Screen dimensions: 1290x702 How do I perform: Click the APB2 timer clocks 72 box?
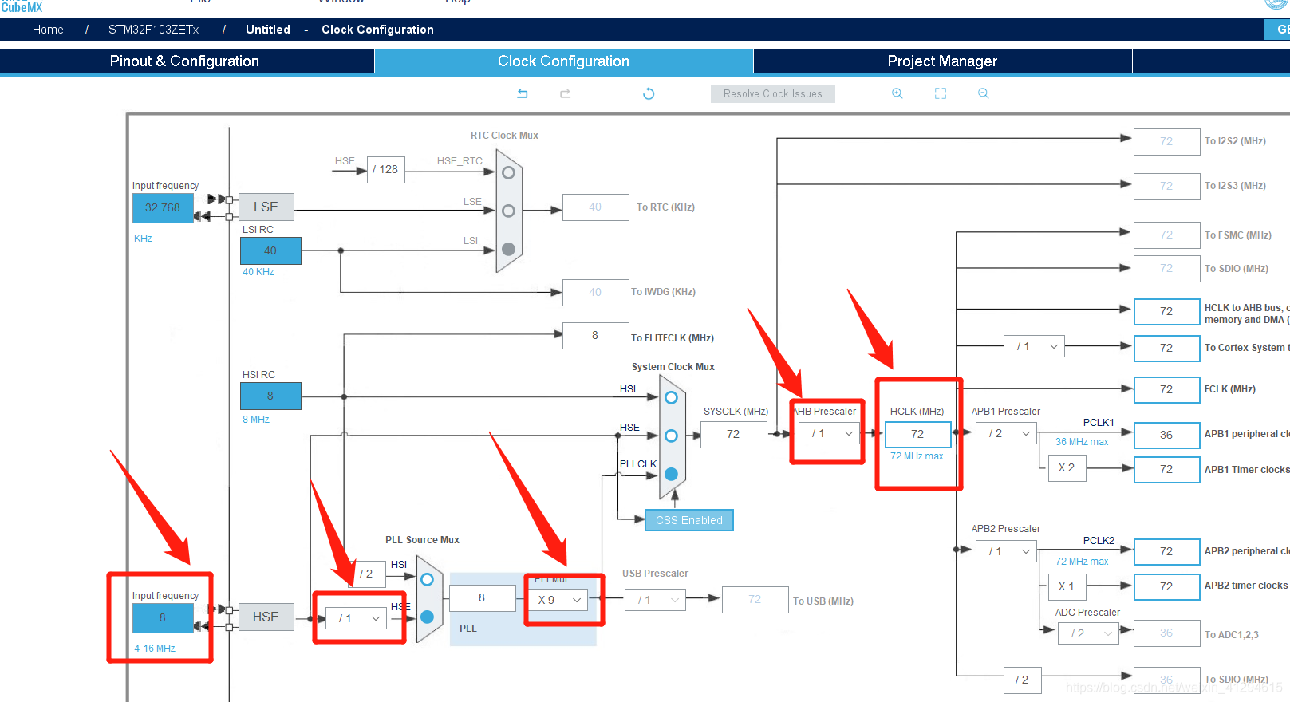1166,586
